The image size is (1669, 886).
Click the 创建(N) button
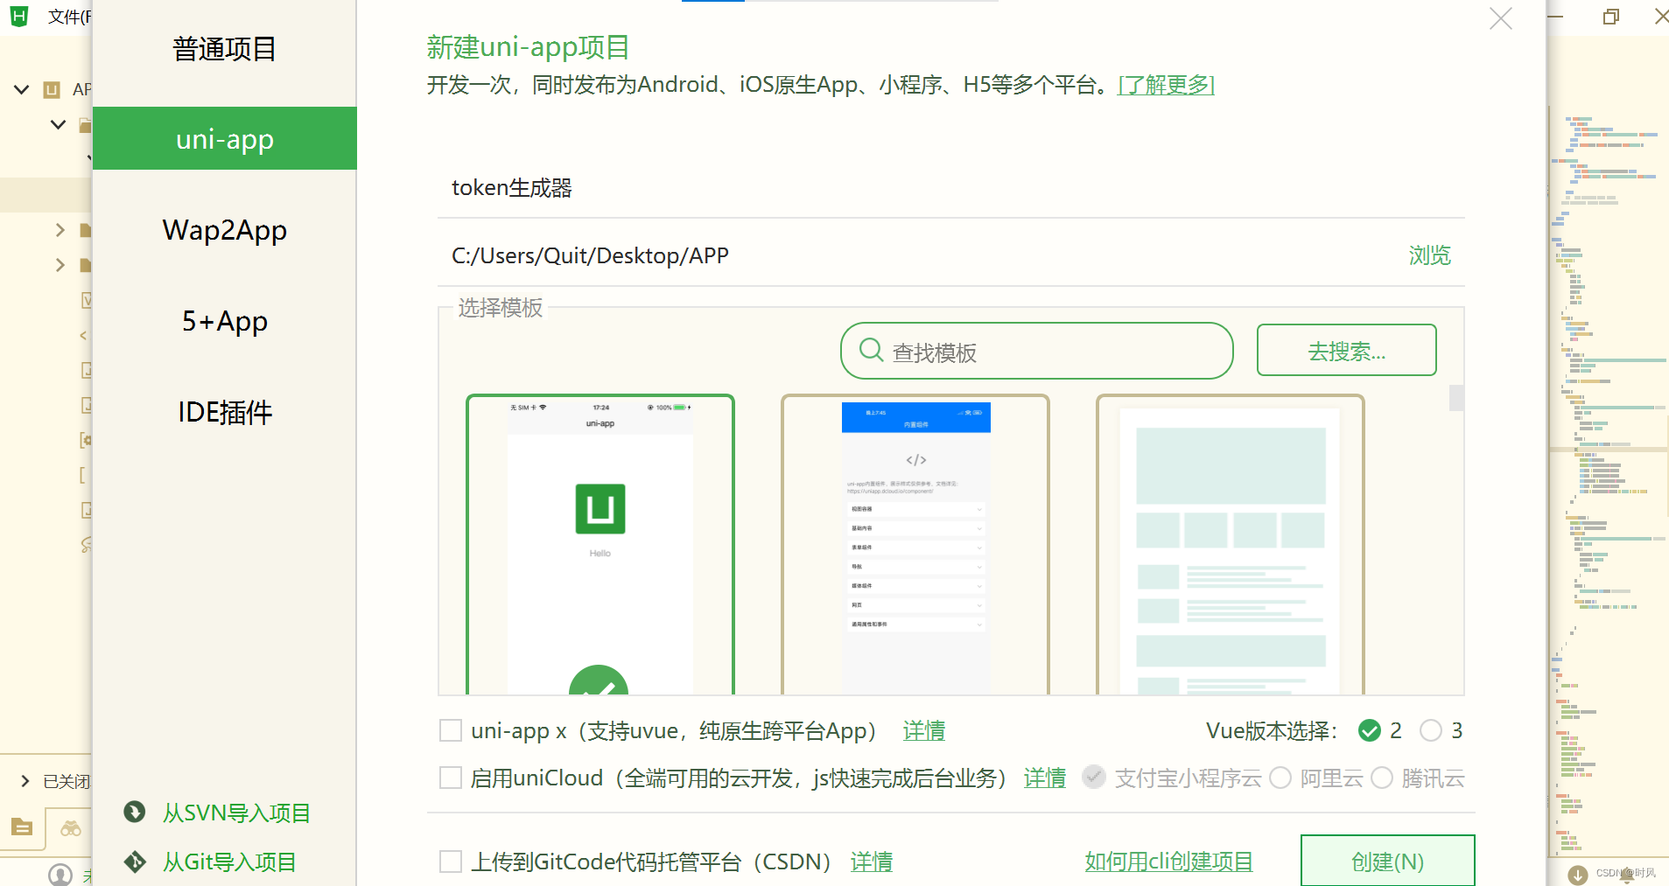pos(1387,862)
